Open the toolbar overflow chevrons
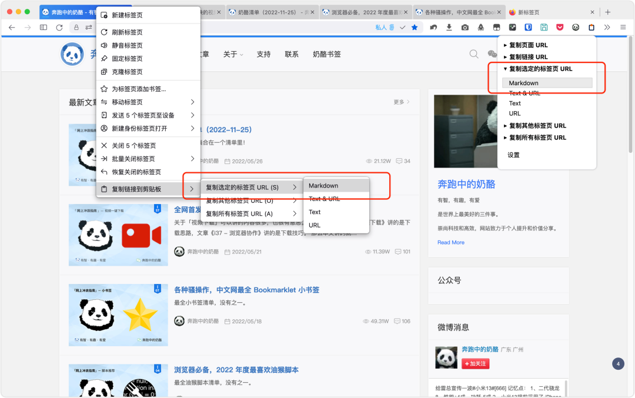 (x=607, y=28)
